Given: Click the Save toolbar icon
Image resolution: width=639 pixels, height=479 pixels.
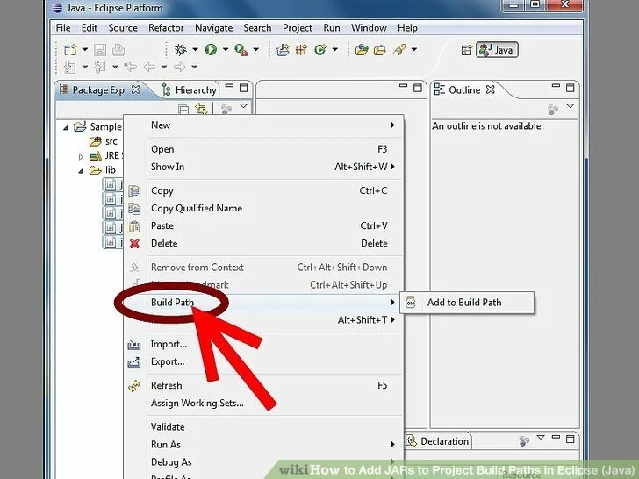Looking at the screenshot, I should point(100,50).
